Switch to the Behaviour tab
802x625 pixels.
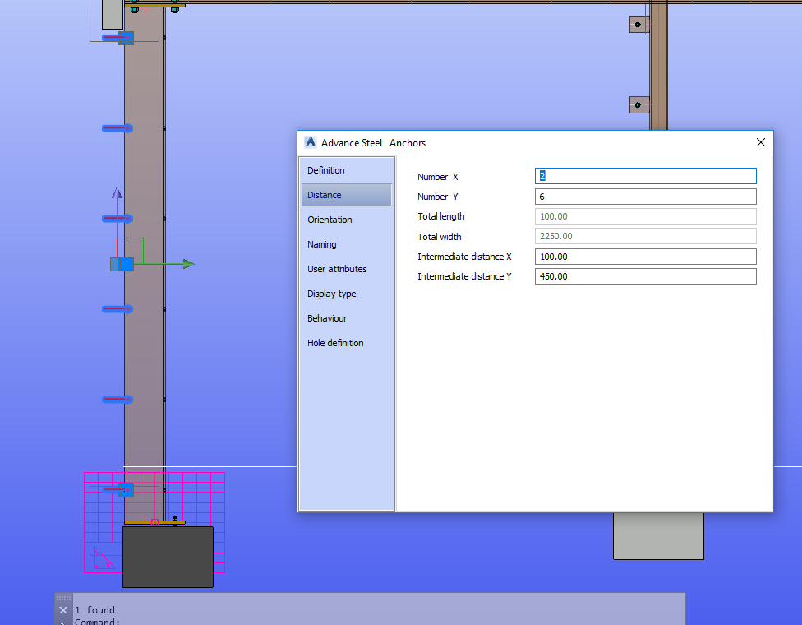pyautogui.click(x=347, y=318)
